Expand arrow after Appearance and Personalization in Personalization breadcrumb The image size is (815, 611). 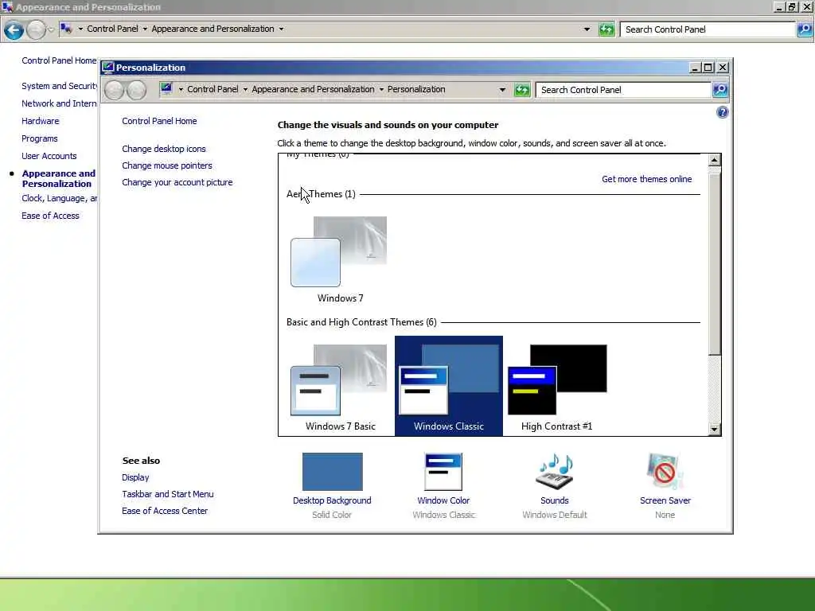click(381, 89)
